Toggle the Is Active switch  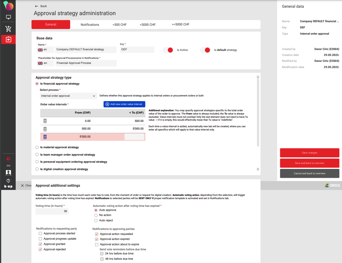tap(168, 50)
